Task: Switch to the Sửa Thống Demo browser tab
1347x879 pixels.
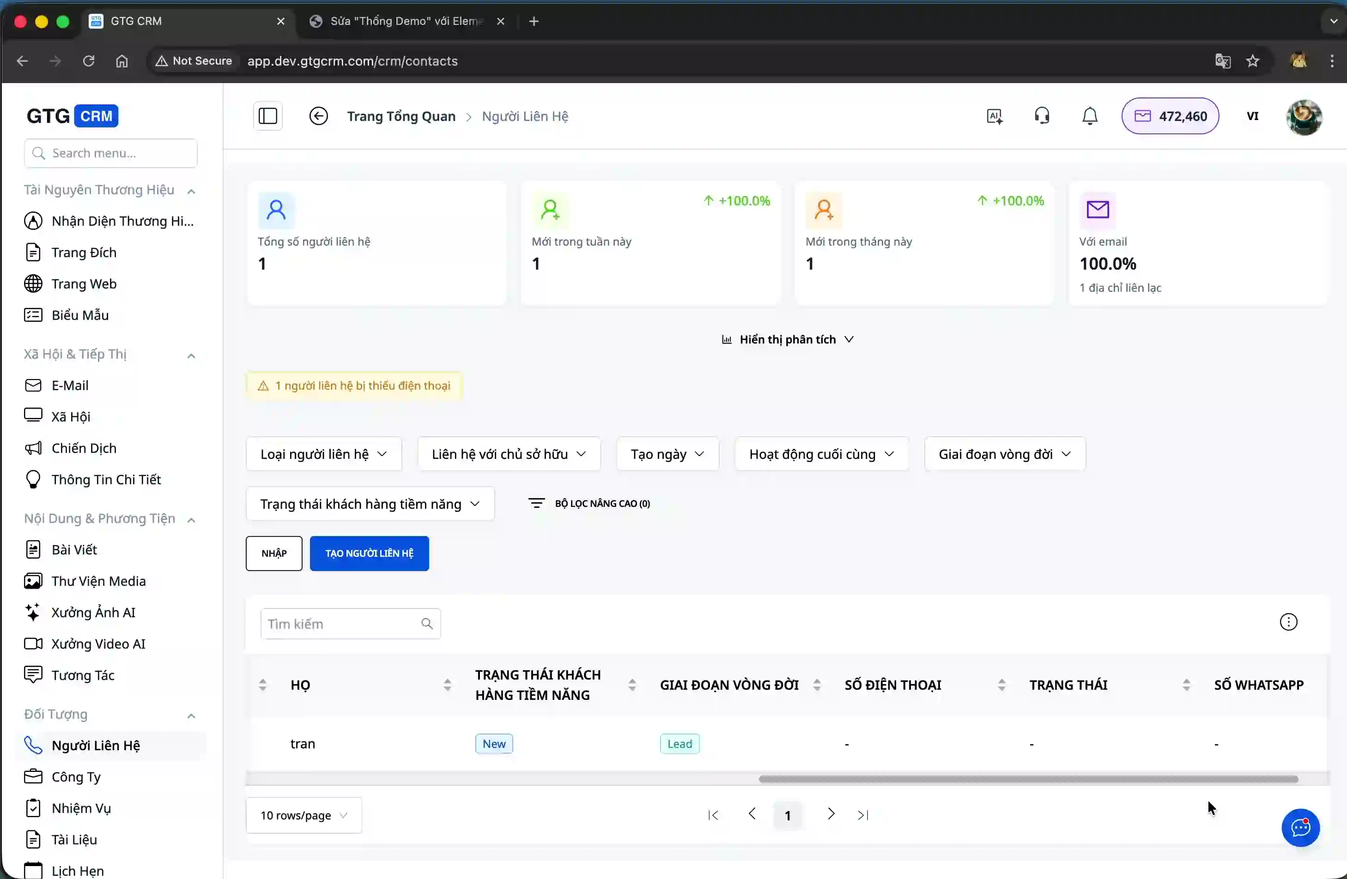Action: pyautogui.click(x=396, y=21)
